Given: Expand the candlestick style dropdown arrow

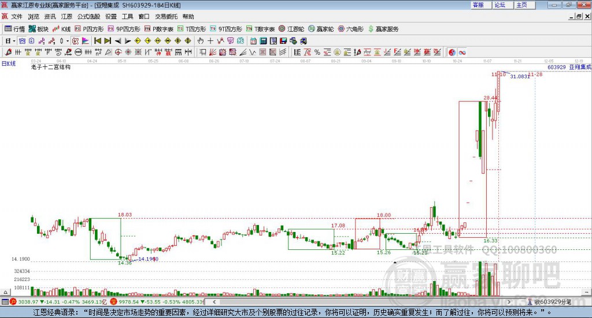Looking at the screenshot, I should point(68,41).
